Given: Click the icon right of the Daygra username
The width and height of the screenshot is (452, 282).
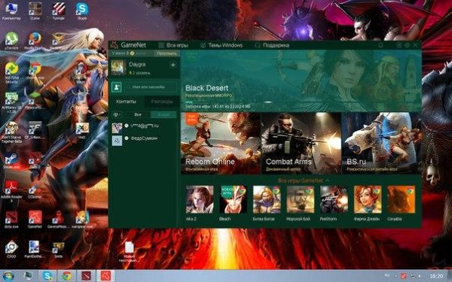Looking at the screenshot, I should (x=173, y=65).
